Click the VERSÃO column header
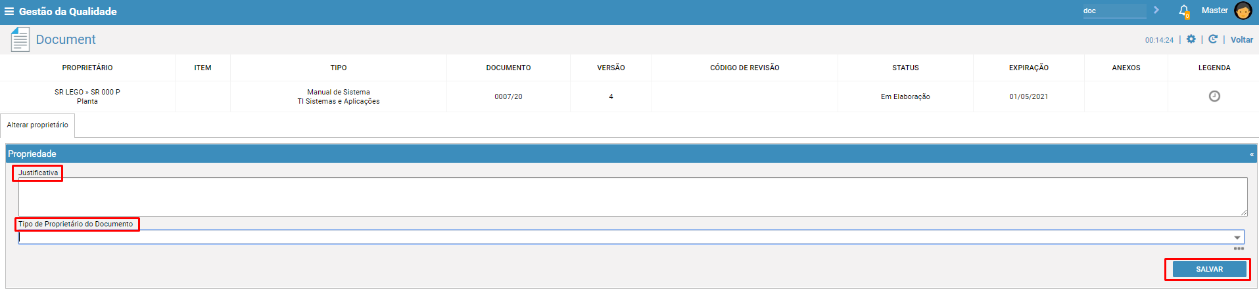Screen dimensions: 1259x294 611,68
